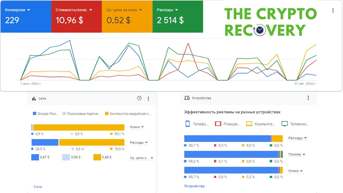Click the TV icon in devices legend
Image resolution: width=343 pixels, height=193 pixels.
tap(285, 124)
